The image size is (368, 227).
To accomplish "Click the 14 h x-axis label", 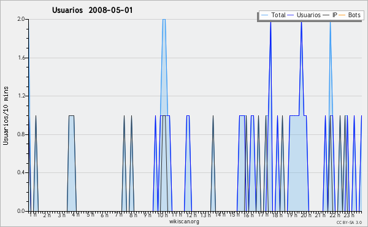I will tap(220, 215).
